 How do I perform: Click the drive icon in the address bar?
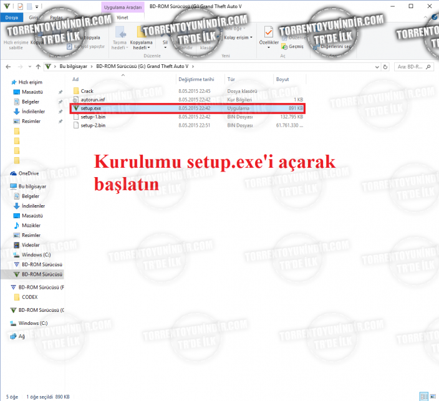tap(48, 66)
